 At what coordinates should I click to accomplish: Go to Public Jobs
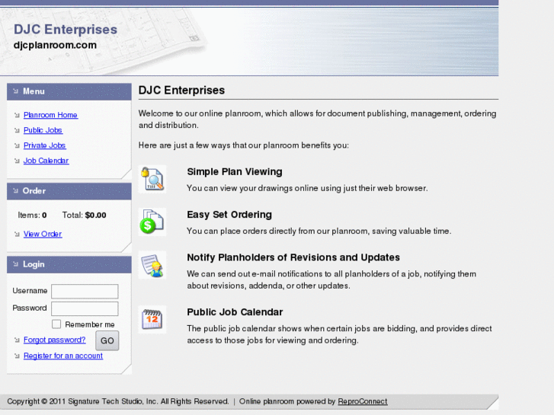point(43,130)
